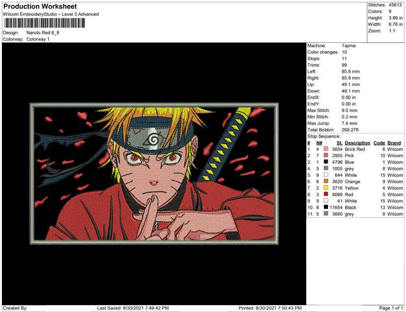
Task: Click the 'Last Saved: 8/30/2021 7:49:42 PM' text
Action: click(133, 308)
